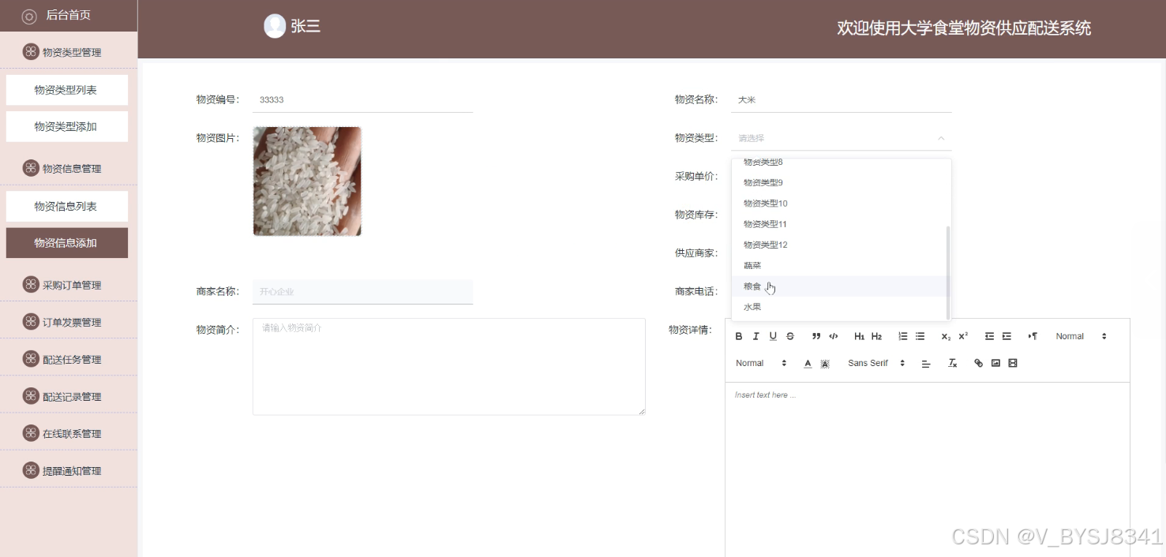Open the text alignment options
The width and height of the screenshot is (1166, 557).
click(926, 363)
